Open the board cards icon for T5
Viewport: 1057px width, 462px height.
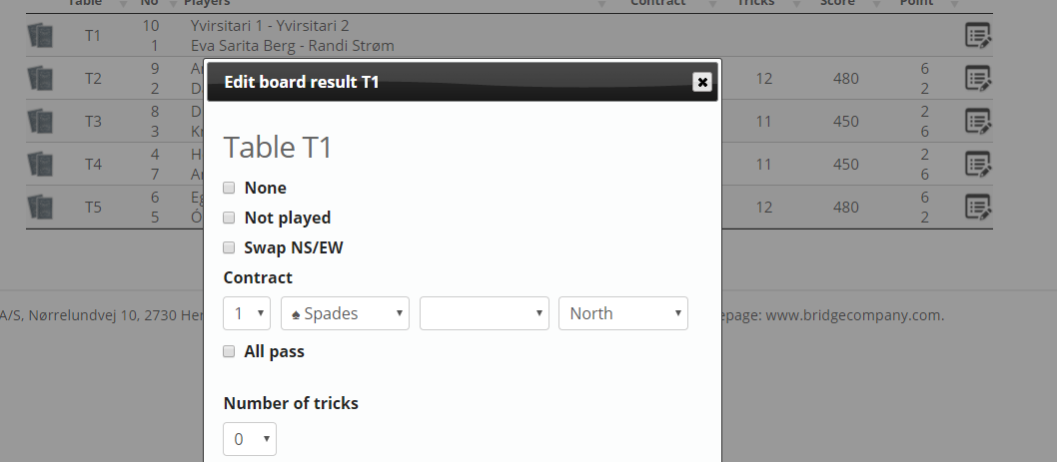(x=41, y=207)
